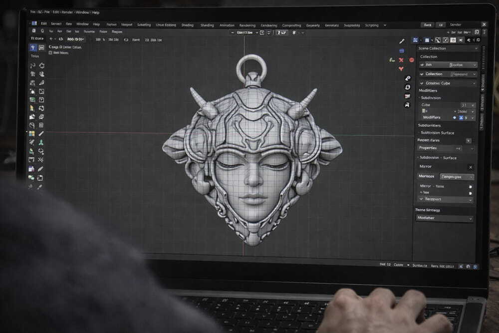Viewport: 499px width, 333px height.
Task: Select the blue-highlighted tool atop left toolbar
Action: tap(33, 48)
